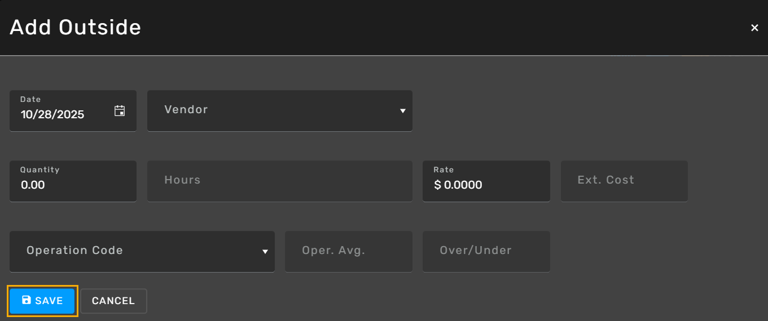The width and height of the screenshot is (768, 321).
Task: Click the Add Outside dialog title
Action: tap(75, 27)
